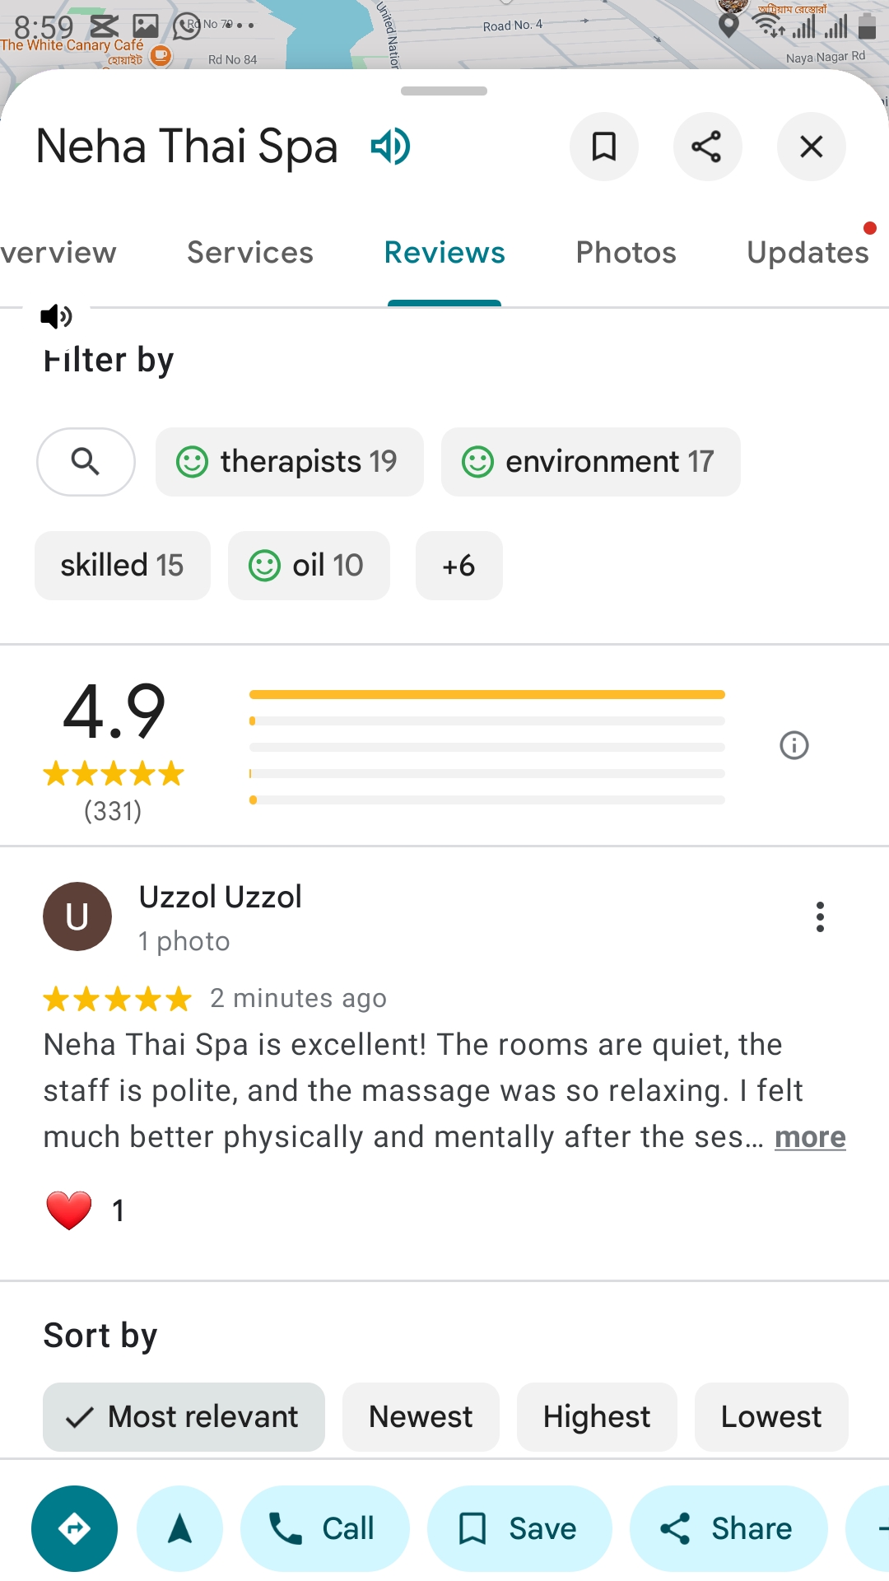The height and width of the screenshot is (1581, 889).
Task: Open the three-dot menu for Uzzol's review
Action: (x=820, y=916)
